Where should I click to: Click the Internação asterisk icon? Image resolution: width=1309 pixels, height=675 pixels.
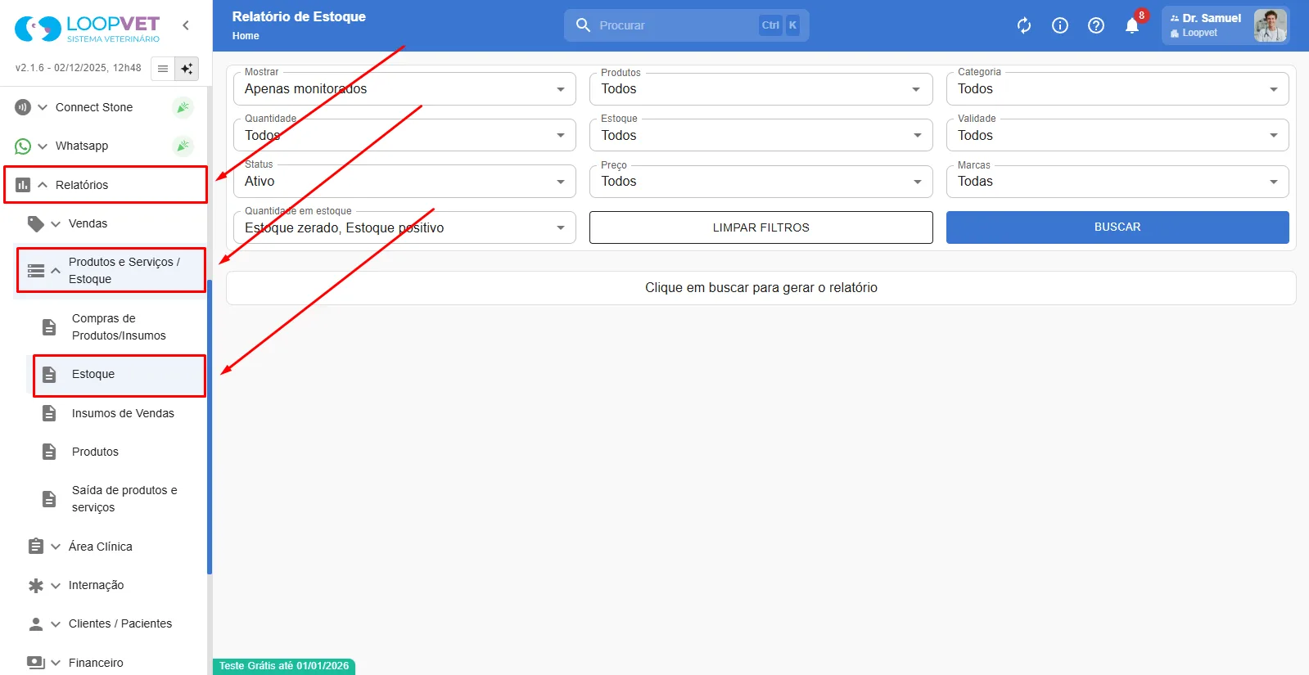pyautogui.click(x=36, y=585)
